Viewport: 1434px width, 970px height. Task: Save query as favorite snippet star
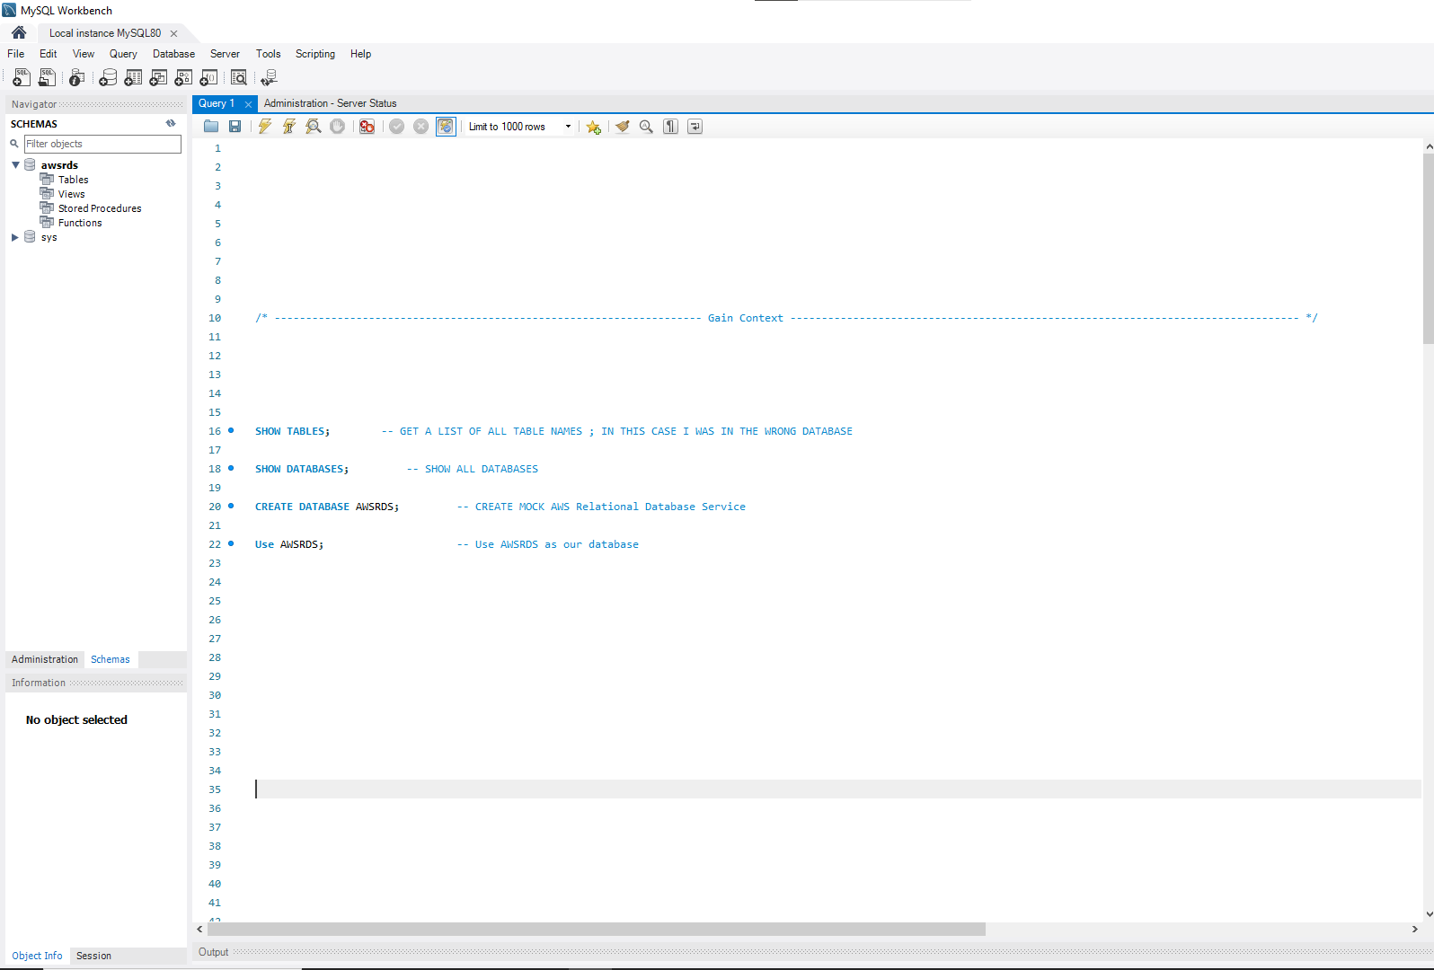point(594,127)
